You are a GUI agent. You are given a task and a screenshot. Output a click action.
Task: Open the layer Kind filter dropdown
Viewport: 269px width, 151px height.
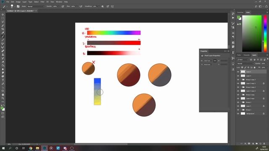(x=243, y=60)
